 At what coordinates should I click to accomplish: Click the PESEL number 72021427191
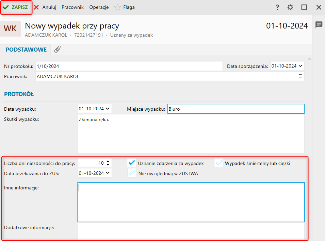pyautogui.click(x=88, y=35)
